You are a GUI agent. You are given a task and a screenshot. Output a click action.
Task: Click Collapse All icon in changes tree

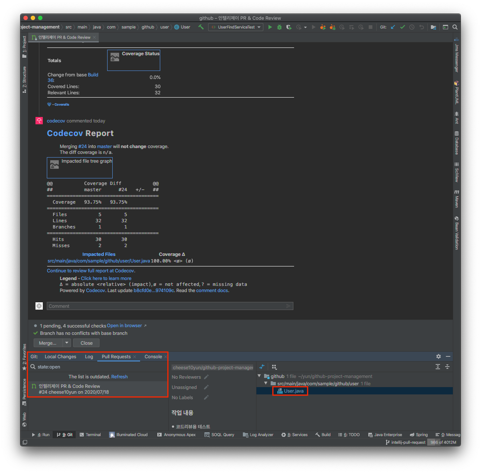point(447,367)
